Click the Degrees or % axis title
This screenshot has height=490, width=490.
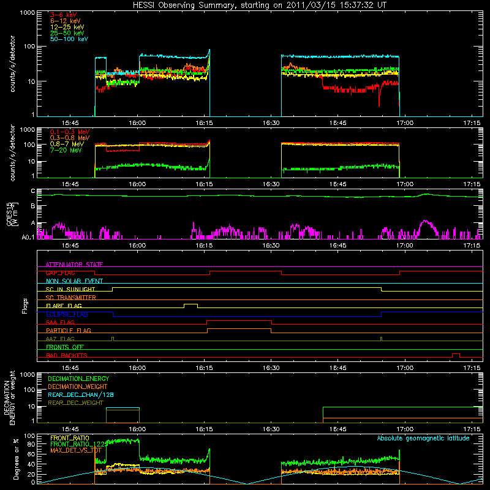[16, 459]
